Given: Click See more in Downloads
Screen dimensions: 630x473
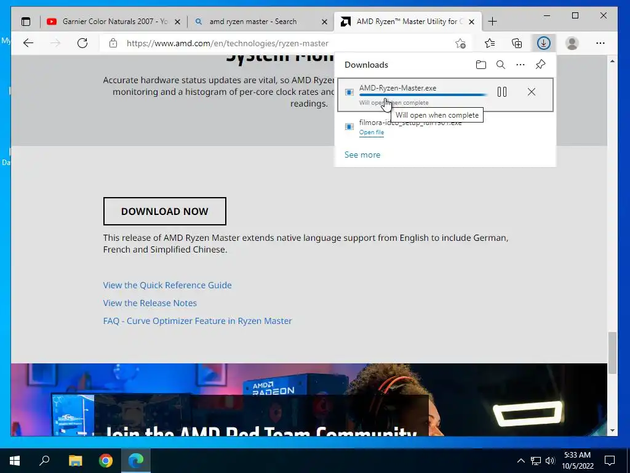Looking at the screenshot, I should click(362, 155).
